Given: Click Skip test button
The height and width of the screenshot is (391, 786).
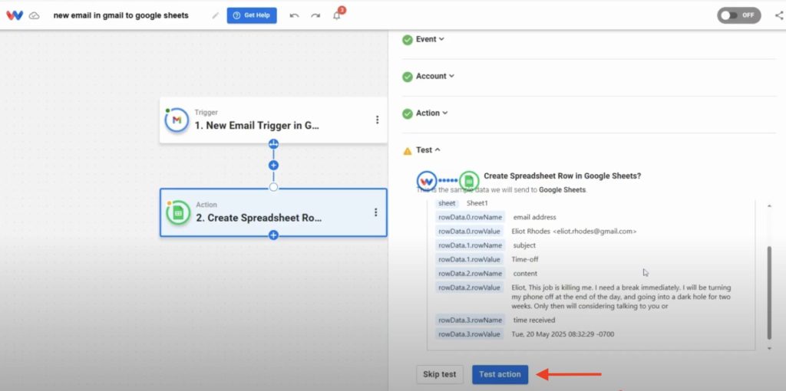Looking at the screenshot, I should tap(440, 374).
